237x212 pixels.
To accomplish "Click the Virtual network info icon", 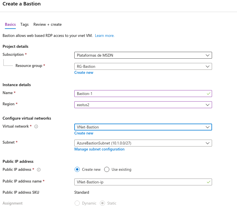I will tap(36, 126).
